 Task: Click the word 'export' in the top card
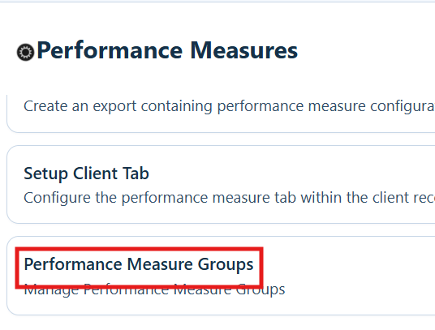tap(114, 107)
